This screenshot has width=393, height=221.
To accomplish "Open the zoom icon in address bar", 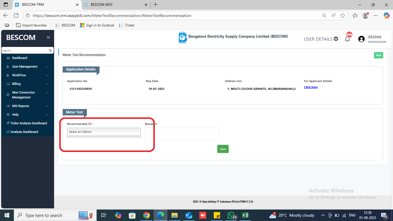I will 324,16.
